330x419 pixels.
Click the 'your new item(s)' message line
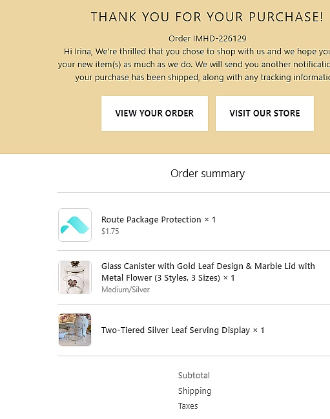point(194,65)
